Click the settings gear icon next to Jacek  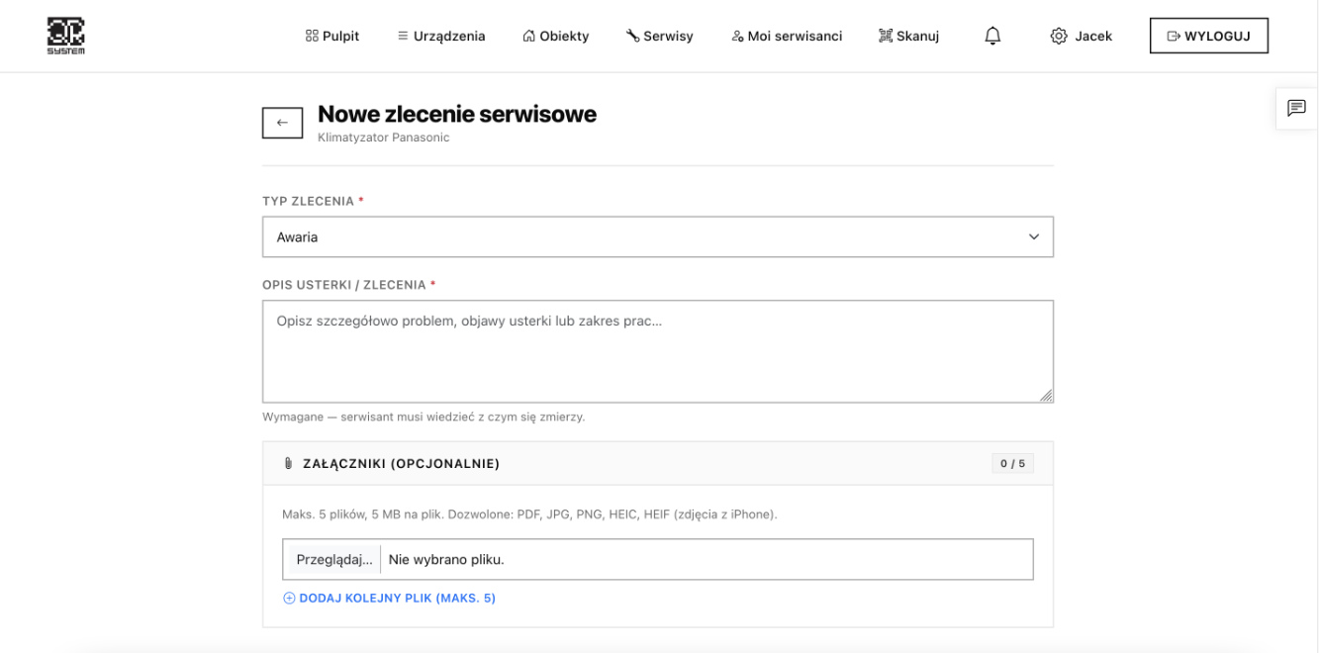point(1059,36)
